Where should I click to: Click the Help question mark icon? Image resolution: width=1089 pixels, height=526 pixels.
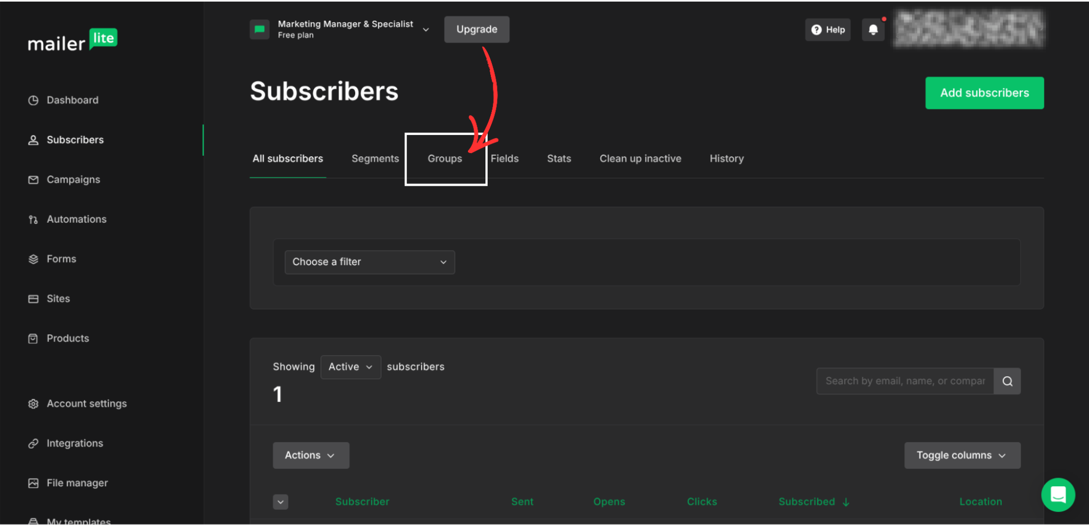tap(816, 29)
